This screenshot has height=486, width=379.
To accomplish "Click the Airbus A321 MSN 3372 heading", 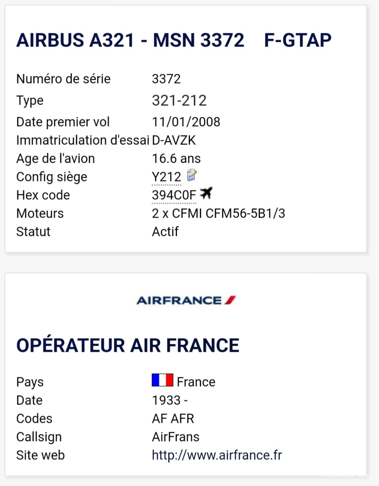I will (130, 40).
